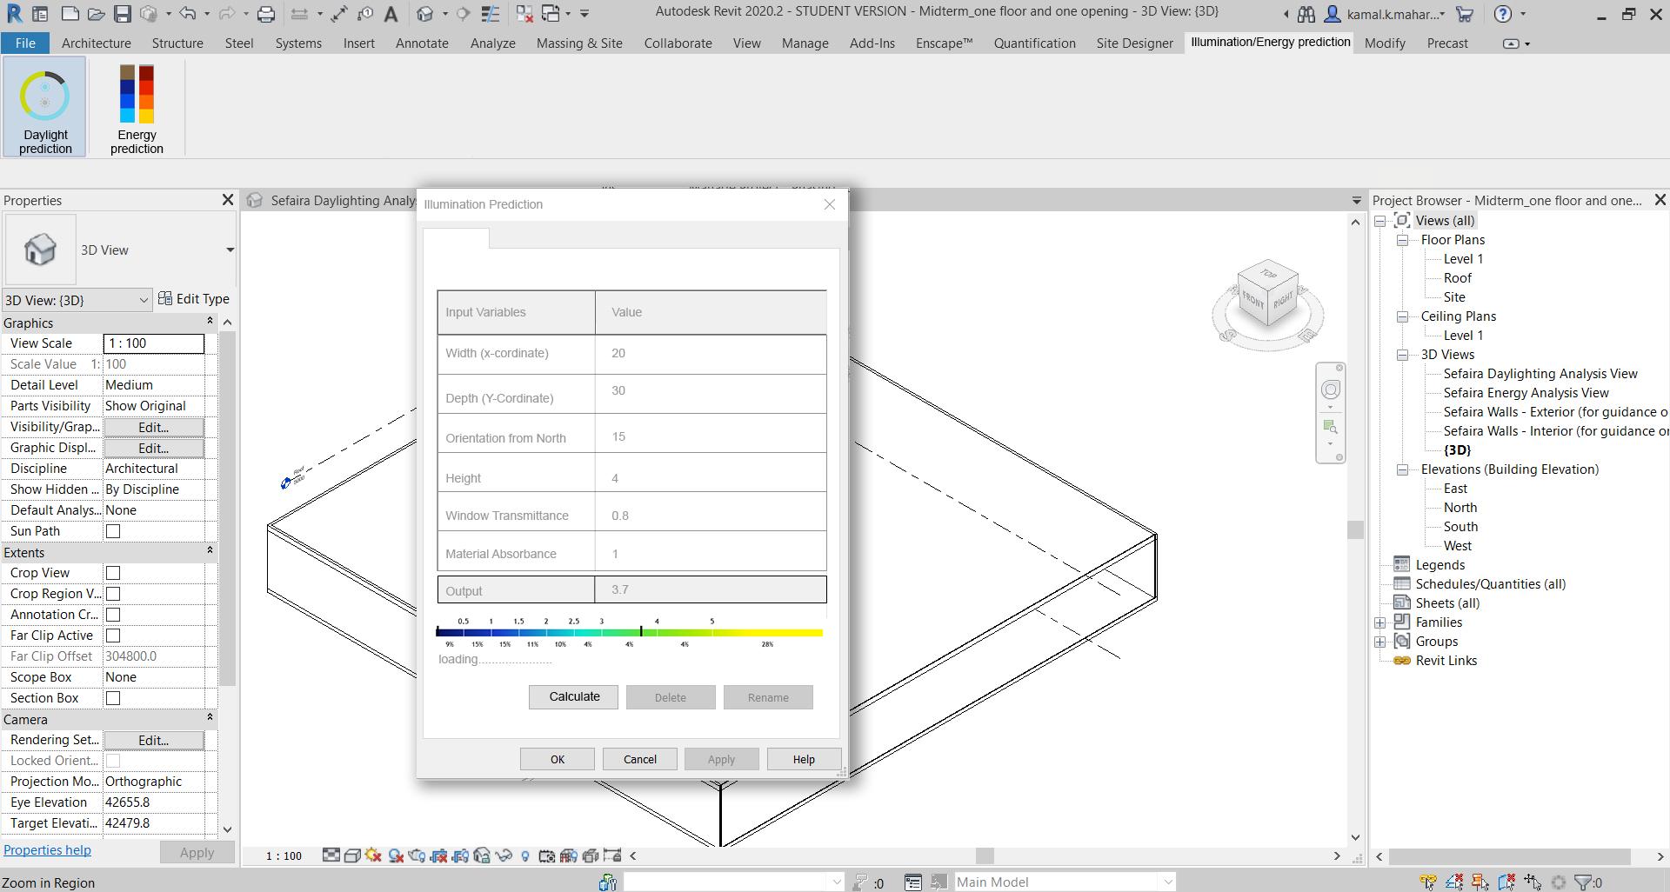1670x892 pixels.
Task: Click the Visual Style cube icon
Action: click(352, 856)
